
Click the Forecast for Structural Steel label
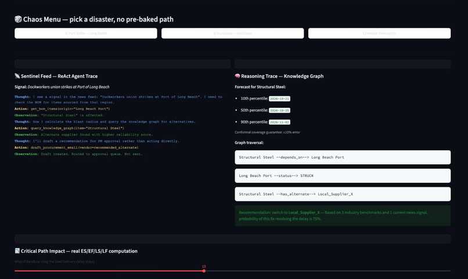click(260, 87)
